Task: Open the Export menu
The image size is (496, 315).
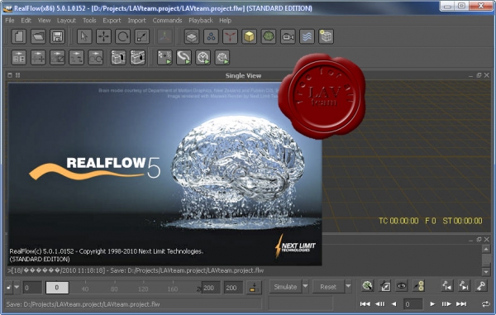Action: tap(112, 20)
